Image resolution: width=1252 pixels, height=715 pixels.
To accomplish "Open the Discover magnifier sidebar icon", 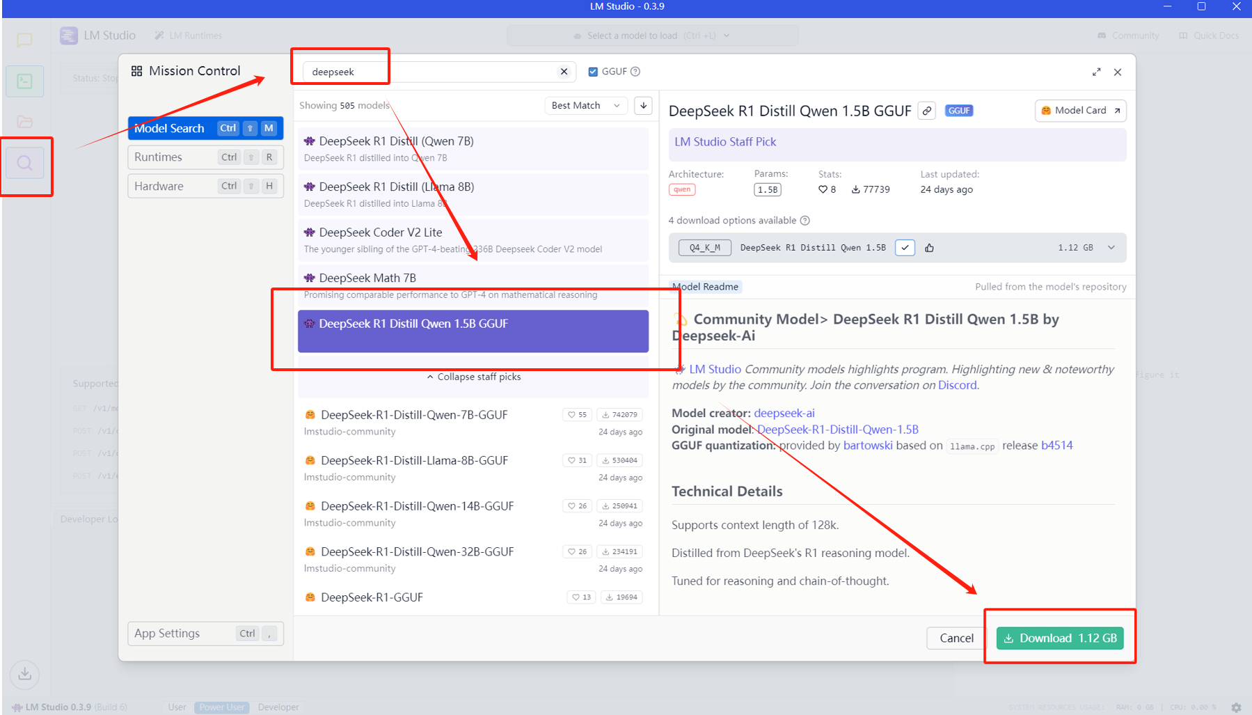I will [x=25, y=164].
